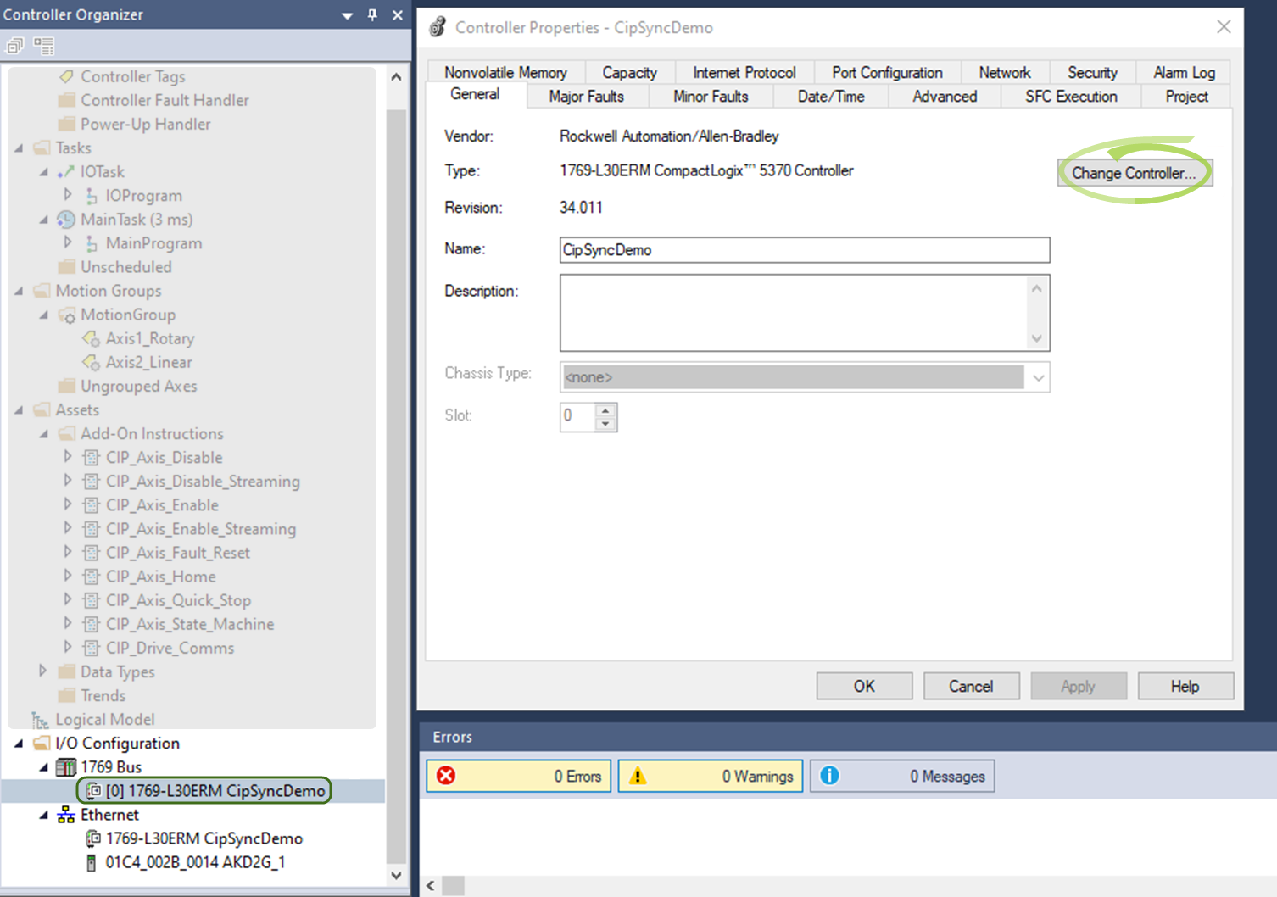Screen dimensions: 1277x897
Task: Click the MainProgram program icon
Action: coord(92,243)
